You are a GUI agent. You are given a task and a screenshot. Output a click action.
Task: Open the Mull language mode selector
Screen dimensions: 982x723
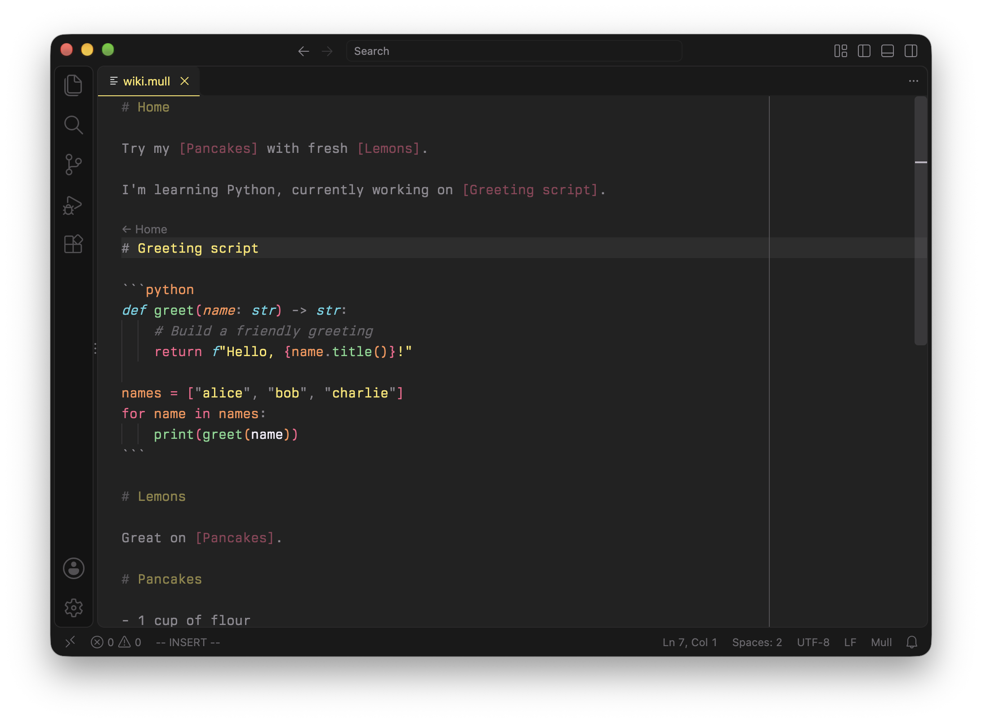881,643
